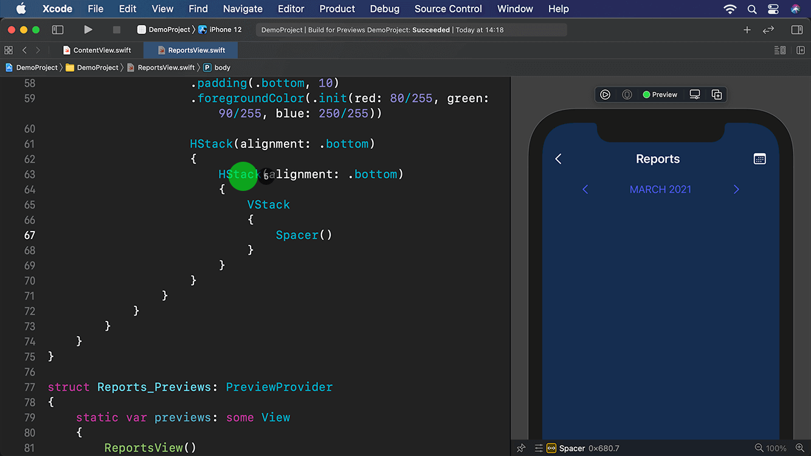Open the Library with the plus button
The height and width of the screenshot is (456, 811).
point(747,30)
